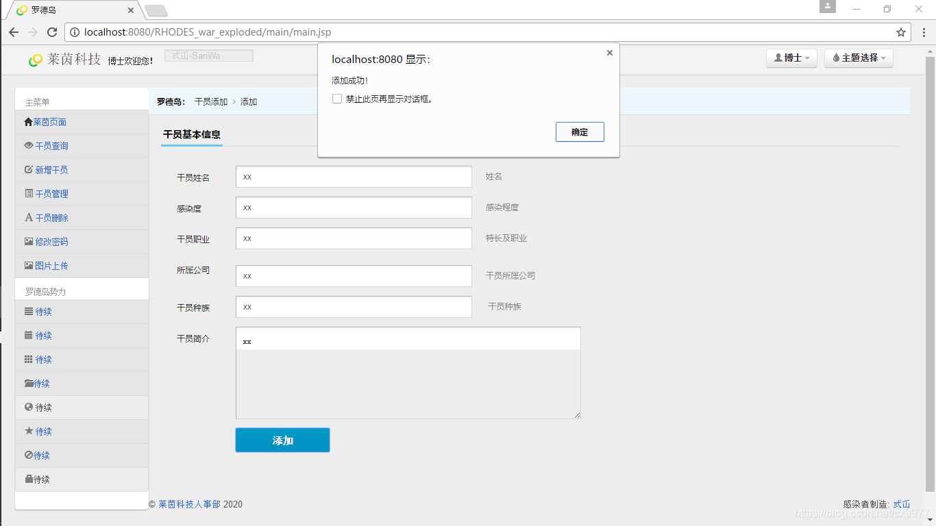Click the list icon beside 干员管理

pyautogui.click(x=29, y=194)
